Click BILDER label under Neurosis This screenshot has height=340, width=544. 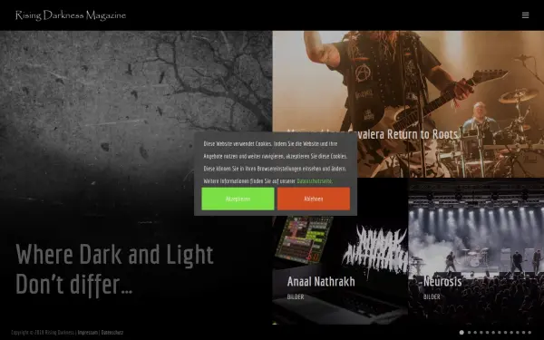[x=432, y=297]
